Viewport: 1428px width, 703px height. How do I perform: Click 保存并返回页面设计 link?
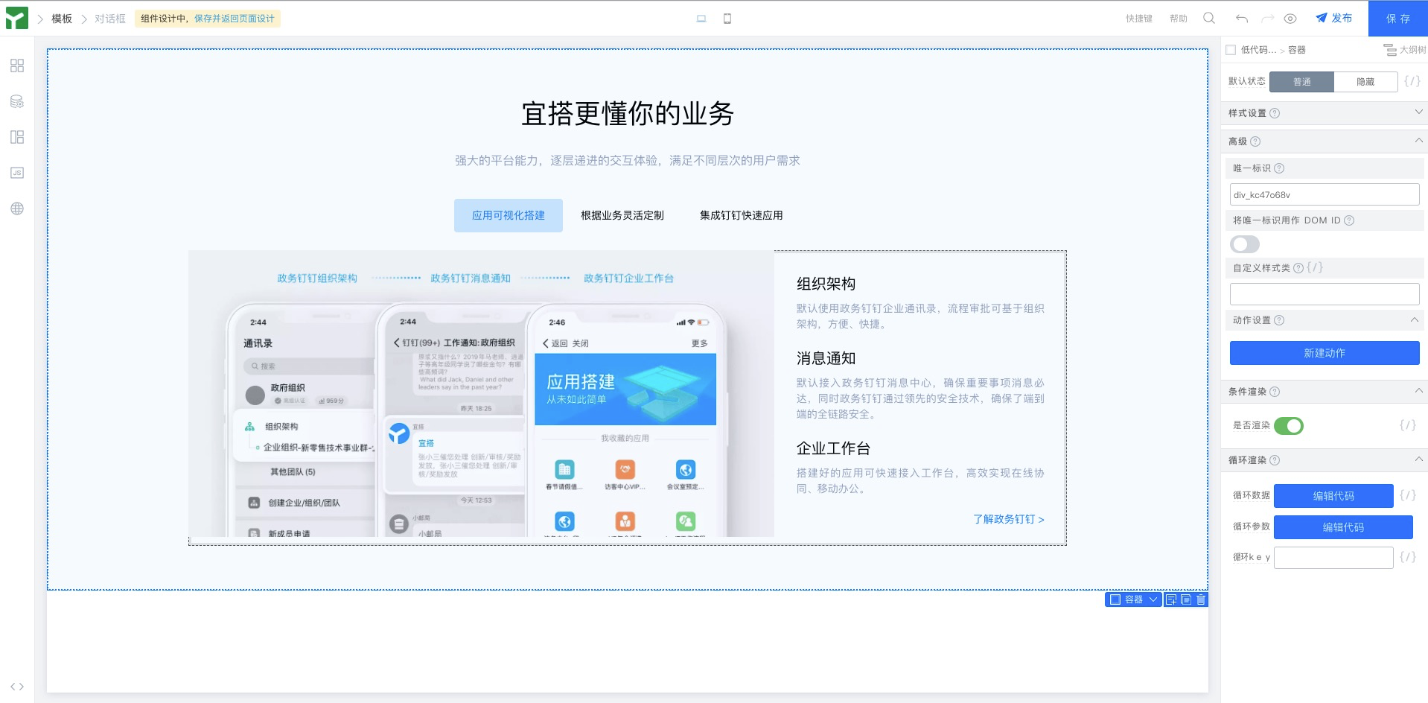pos(235,19)
